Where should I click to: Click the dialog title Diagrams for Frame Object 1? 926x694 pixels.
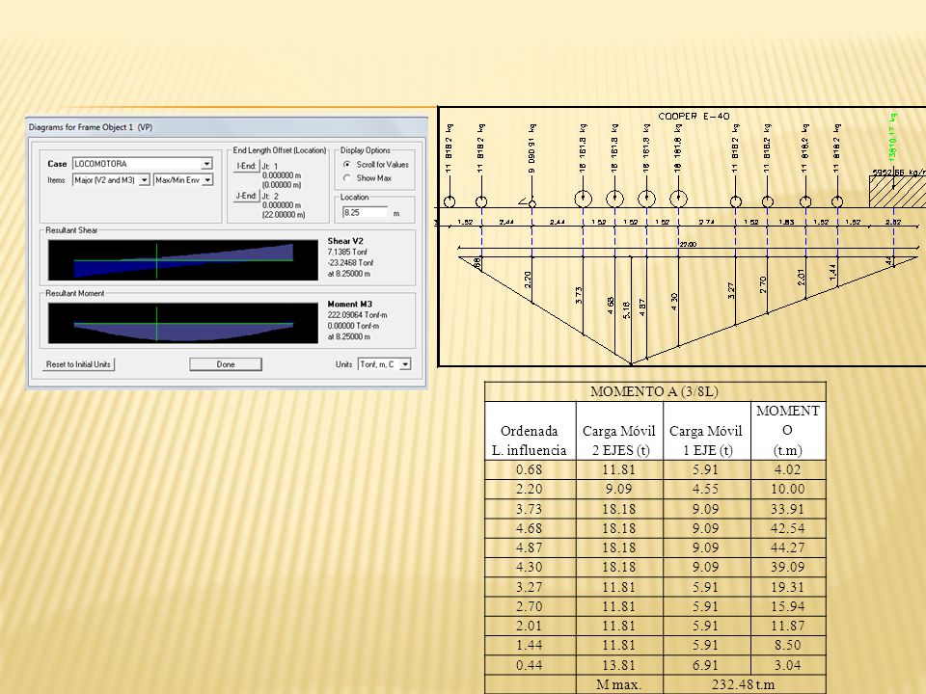(x=91, y=127)
